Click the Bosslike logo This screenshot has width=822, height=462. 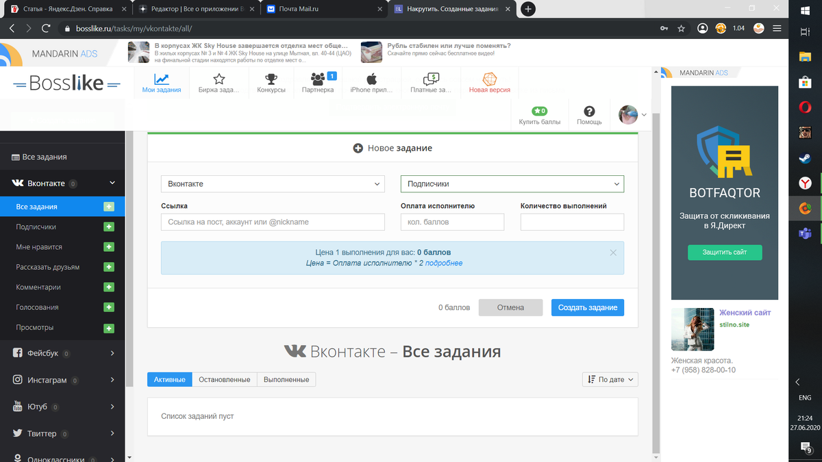pyautogui.click(x=66, y=84)
